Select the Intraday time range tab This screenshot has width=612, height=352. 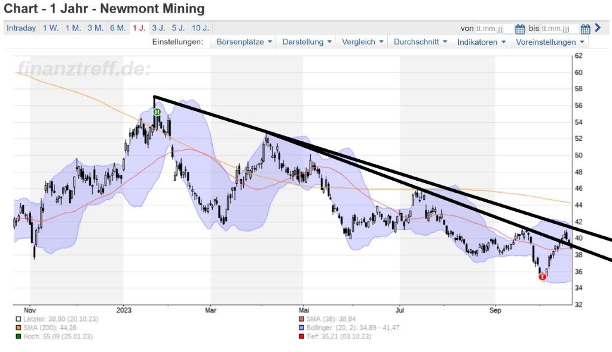click(21, 28)
